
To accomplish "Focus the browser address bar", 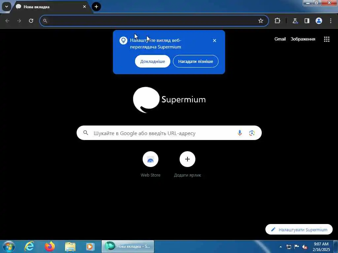I will (154, 21).
